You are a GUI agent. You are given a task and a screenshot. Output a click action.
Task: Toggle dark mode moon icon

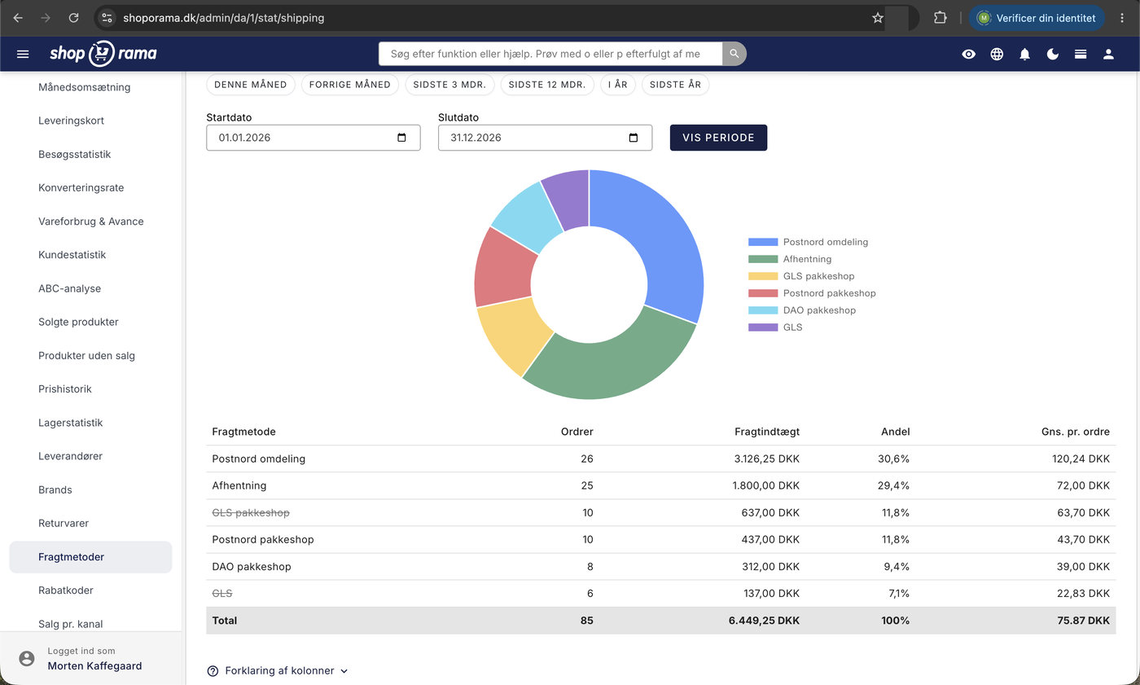[x=1053, y=54]
